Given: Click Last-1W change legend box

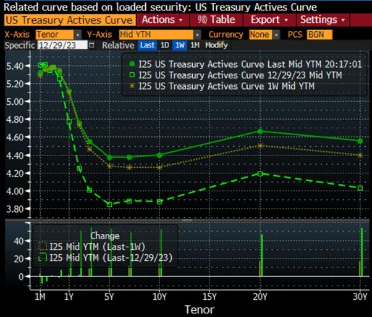Looking at the screenshot, I should (x=43, y=246).
